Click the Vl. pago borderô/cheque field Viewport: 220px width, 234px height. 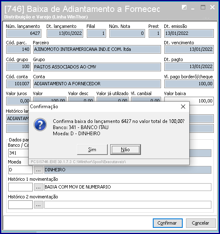[x=189, y=84]
